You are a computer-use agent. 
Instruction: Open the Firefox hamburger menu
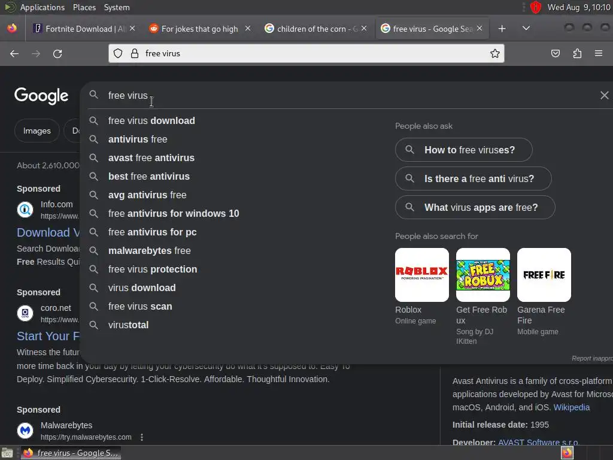click(599, 53)
